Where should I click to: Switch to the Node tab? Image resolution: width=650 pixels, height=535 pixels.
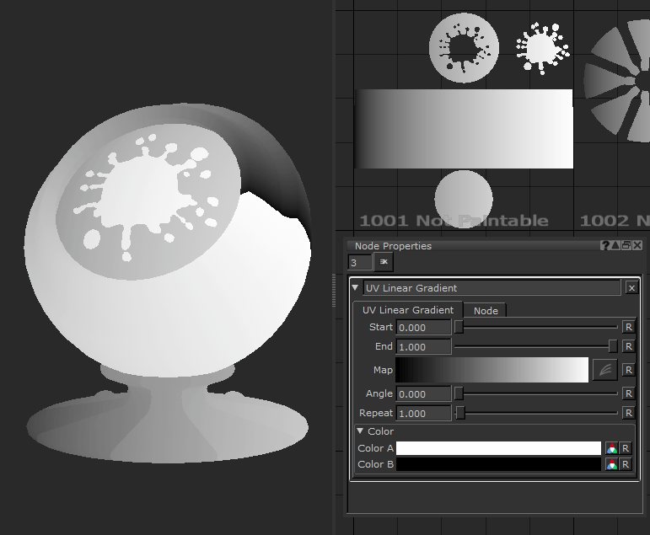[x=486, y=310]
